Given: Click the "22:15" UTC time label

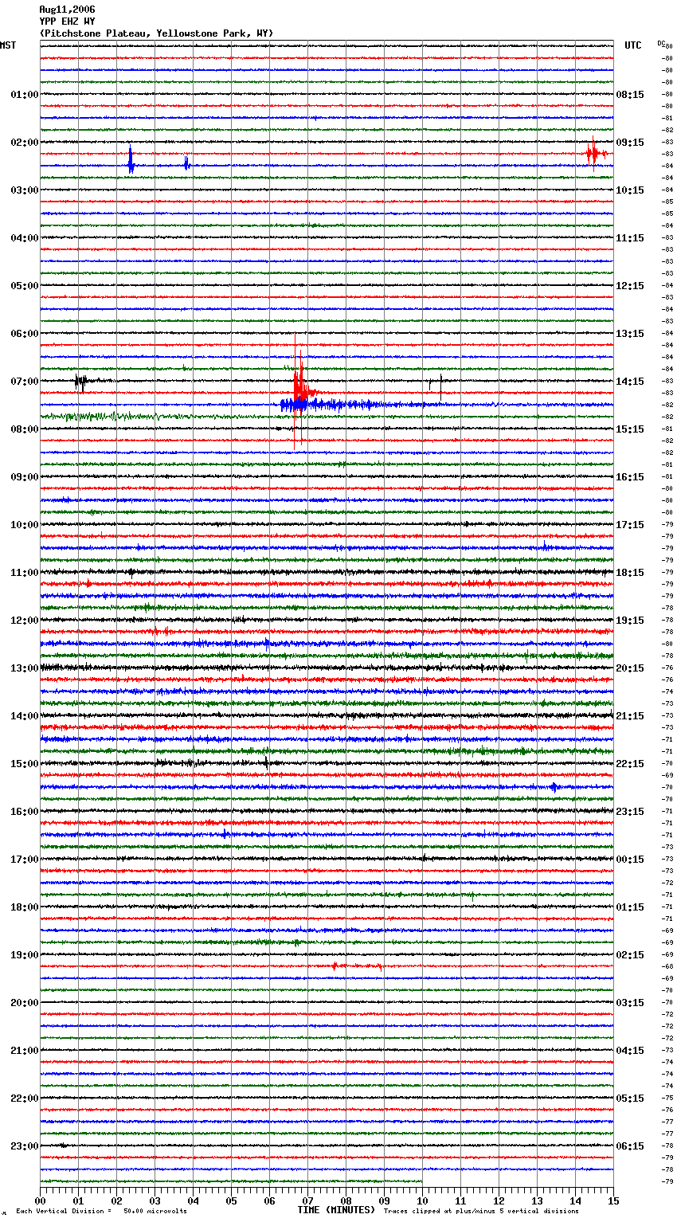Looking at the screenshot, I should click(630, 764).
